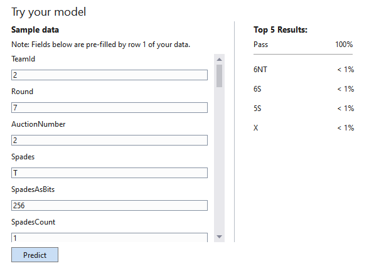Select the 5S result row

click(304, 109)
